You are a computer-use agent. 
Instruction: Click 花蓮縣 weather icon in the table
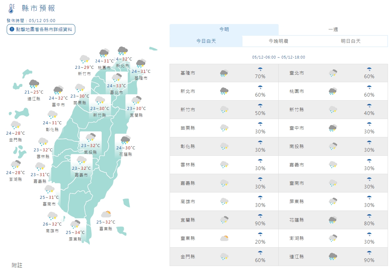(333, 220)
